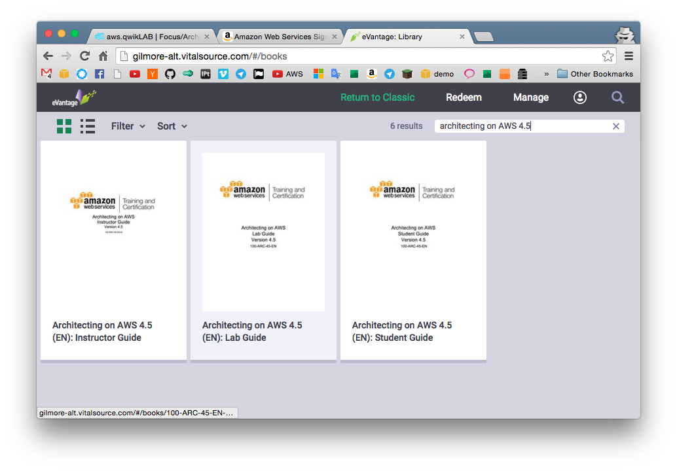This screenshot has width=677, height=471.
Task: Open the IPt bookmark
Action: pyautogui.click(x=206, y=74)
